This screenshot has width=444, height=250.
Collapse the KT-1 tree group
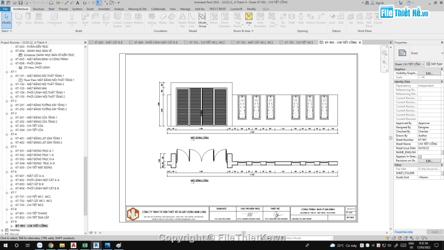[x=7, y=72]
